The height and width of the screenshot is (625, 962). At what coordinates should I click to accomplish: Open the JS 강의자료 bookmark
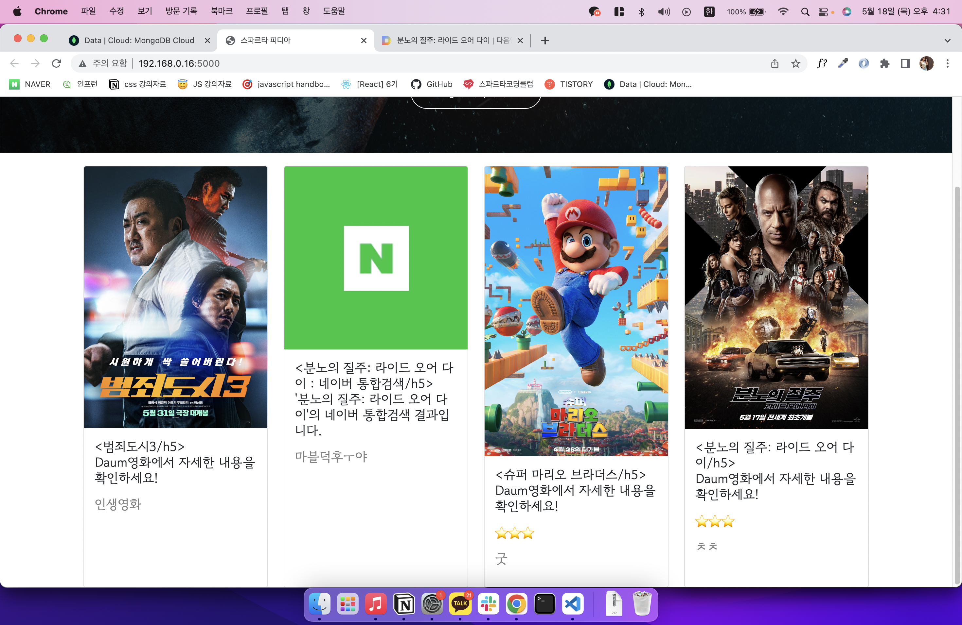point(205,84)
